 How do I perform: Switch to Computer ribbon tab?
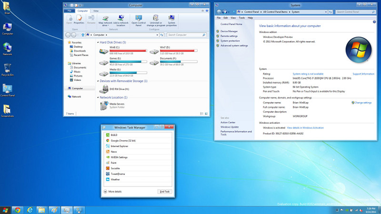[x=82, y=11]
